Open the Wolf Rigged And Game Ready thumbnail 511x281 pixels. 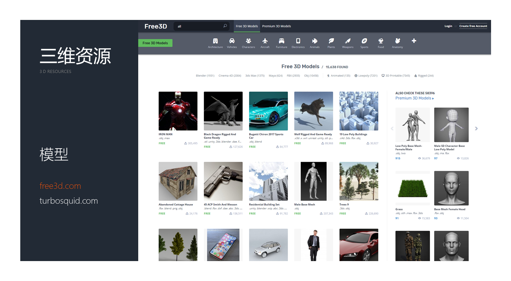[314, 111]
